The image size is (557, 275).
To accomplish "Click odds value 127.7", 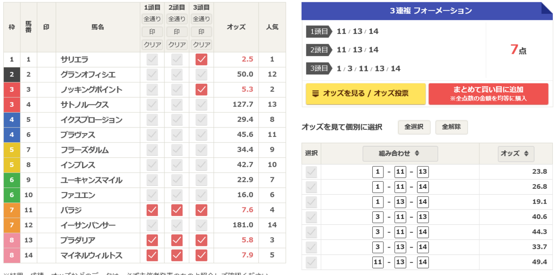I will pyautogui.click(x=243, y=104).
